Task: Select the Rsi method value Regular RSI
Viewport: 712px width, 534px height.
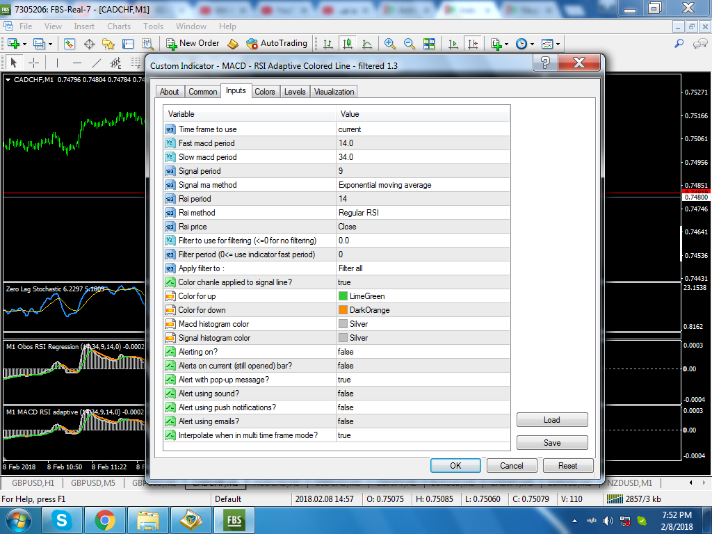Action: pos(423,213)
